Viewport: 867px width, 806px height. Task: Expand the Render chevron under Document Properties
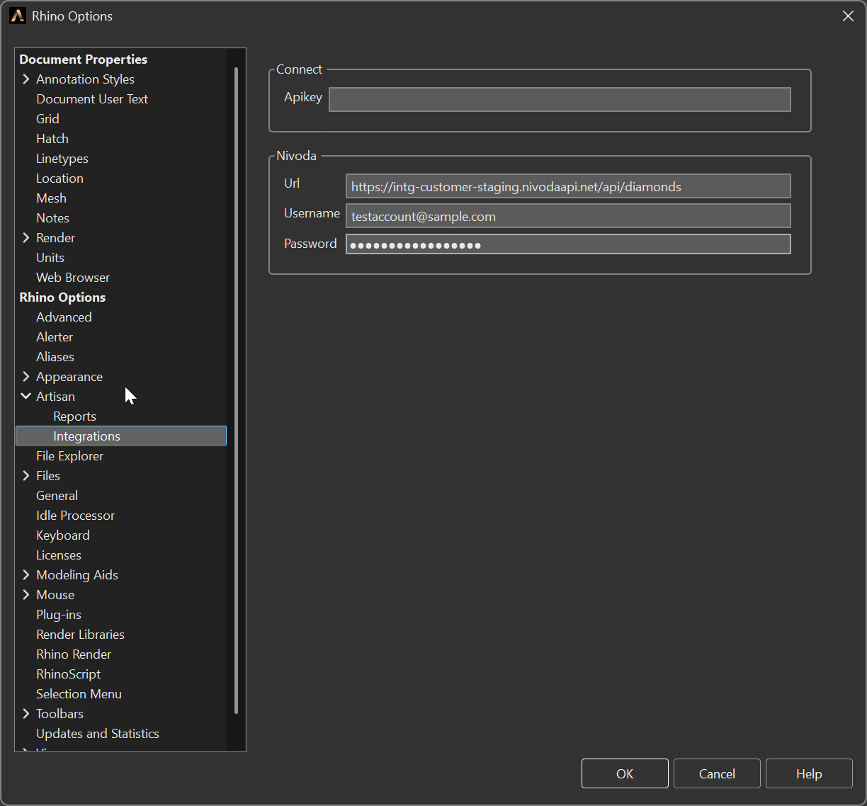pyautogui.click(x=26, y=237)
